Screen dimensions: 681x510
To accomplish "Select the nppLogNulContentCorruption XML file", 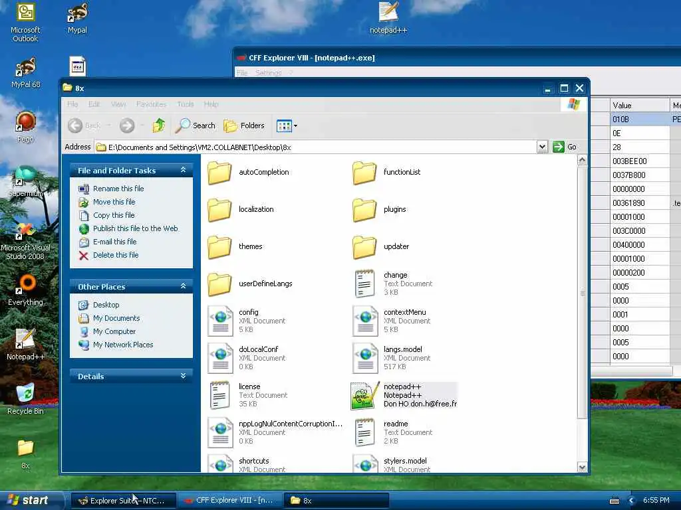I will 275,432.
